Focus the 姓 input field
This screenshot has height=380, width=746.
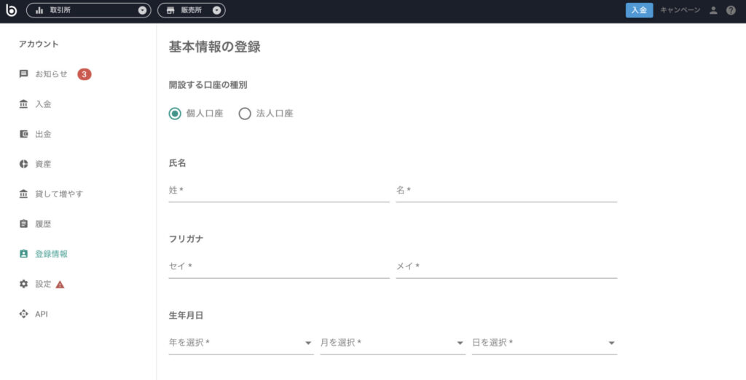coord(279,190)
